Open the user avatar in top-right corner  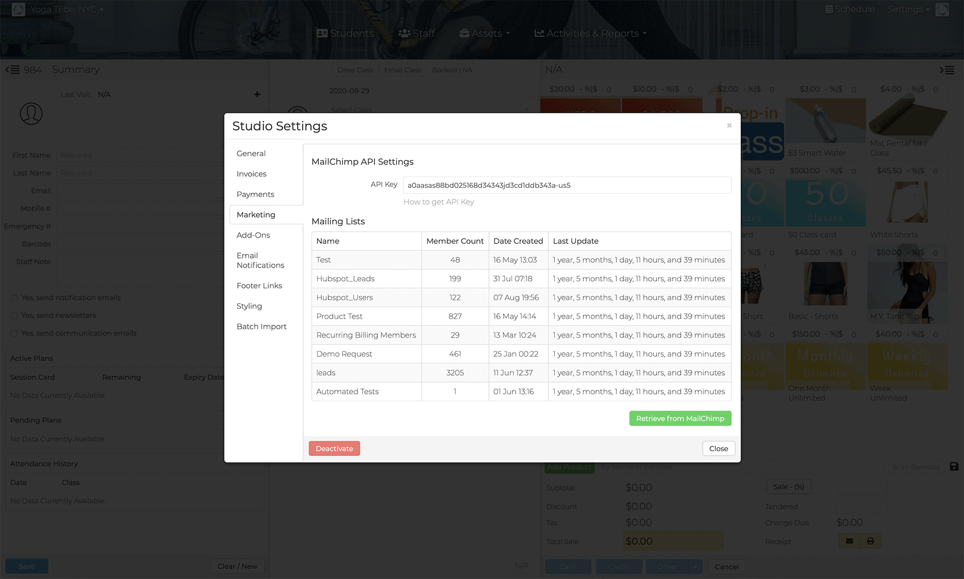(x=942, y=10)
